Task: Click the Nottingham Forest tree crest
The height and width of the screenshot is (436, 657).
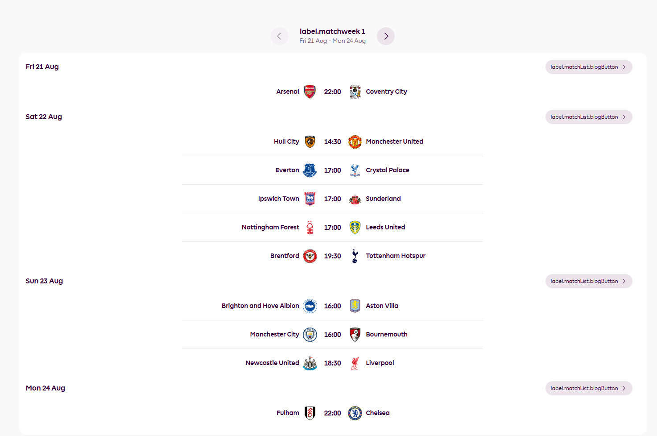Action: [310, 227]
